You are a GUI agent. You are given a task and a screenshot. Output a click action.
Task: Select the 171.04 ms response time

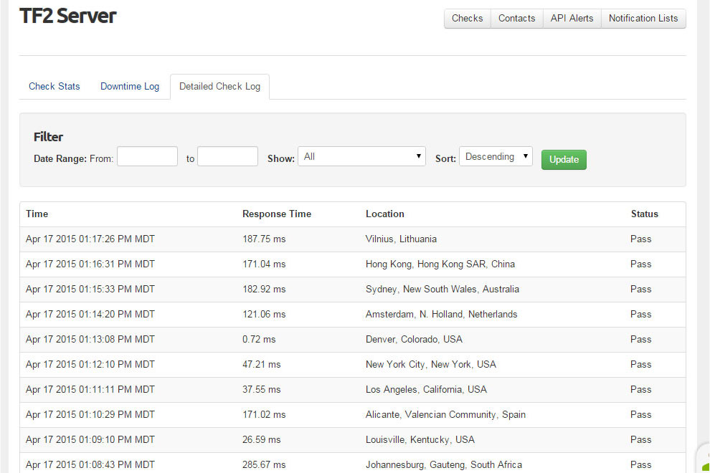pyautogui.click(x=264, y=264)
